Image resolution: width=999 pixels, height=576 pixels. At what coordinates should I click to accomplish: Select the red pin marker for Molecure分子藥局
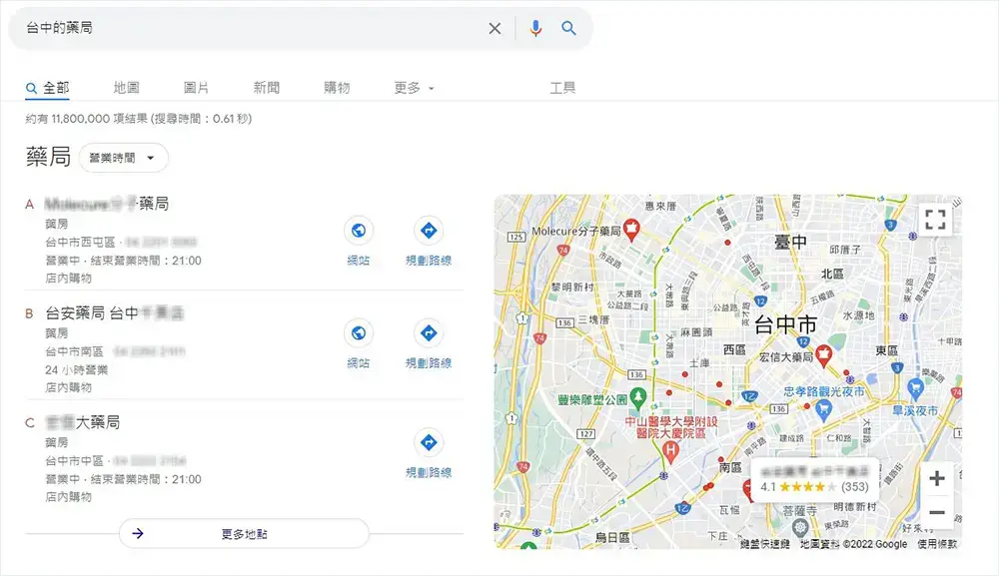point(630,227)
